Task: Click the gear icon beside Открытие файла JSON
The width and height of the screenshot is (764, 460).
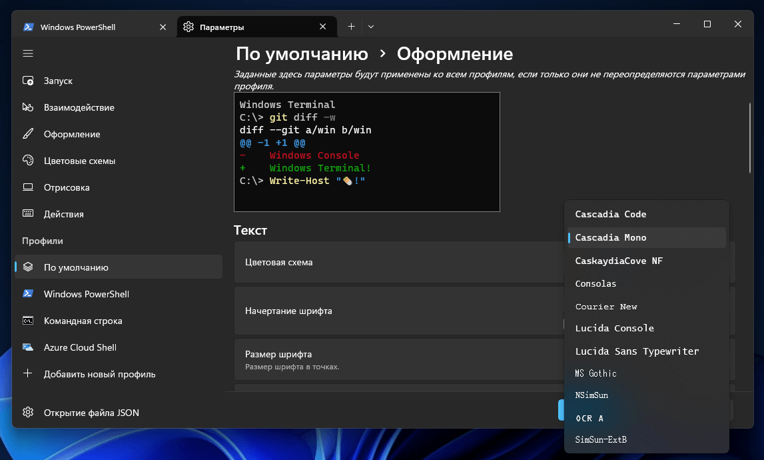Action: click(28, 412)
